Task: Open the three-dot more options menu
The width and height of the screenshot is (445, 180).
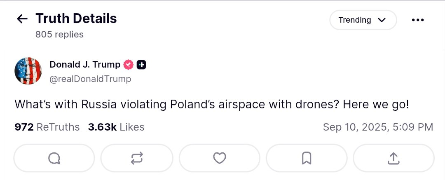Action: 417,20
